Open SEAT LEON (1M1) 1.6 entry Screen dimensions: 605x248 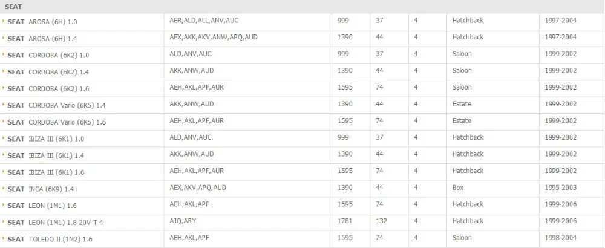tap(42, 206)
